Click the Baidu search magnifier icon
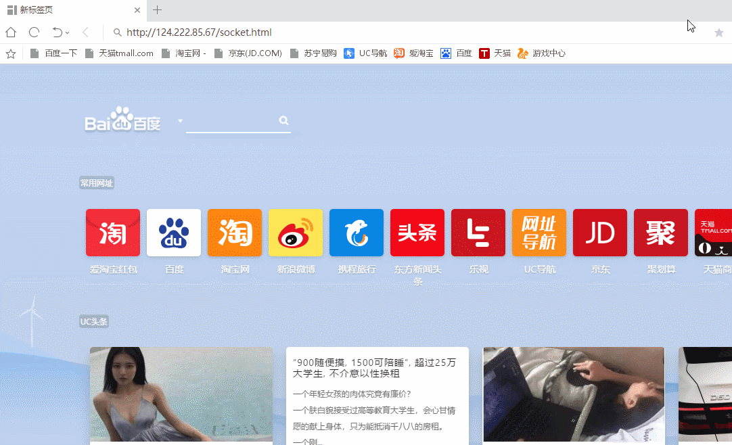Screen dimensions: 732x445 283,120
